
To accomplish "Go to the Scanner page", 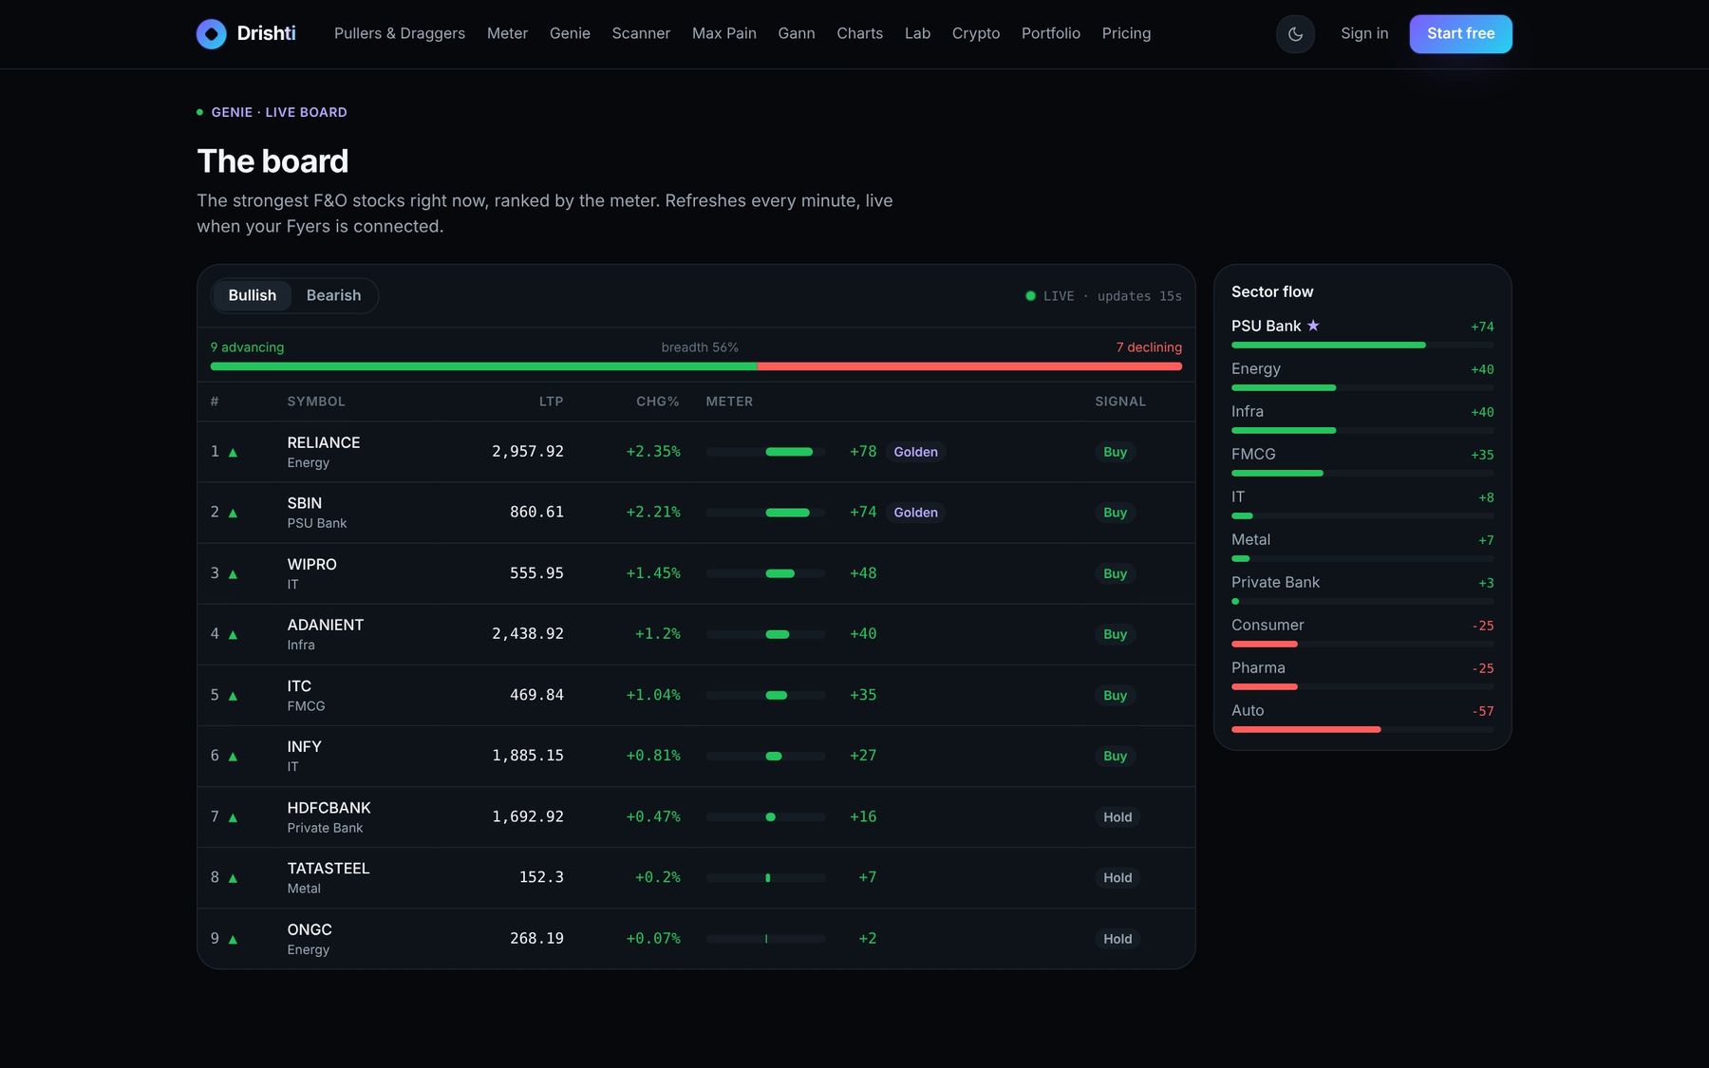I will (641, 33).
